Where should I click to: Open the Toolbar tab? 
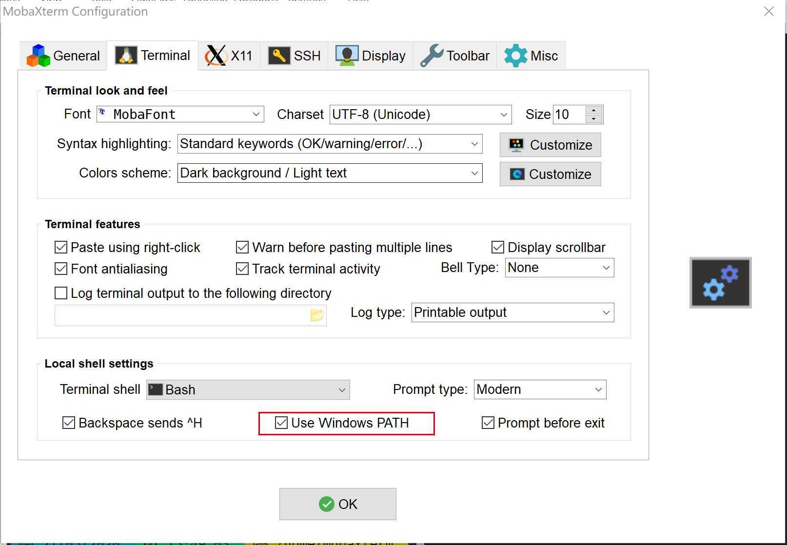tap(455, 56)
